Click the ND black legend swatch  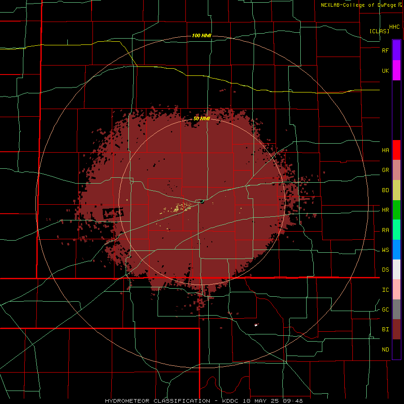396,349
